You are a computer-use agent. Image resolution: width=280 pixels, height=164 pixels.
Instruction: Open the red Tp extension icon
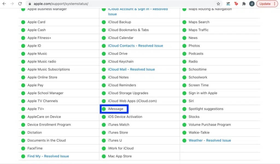point(236,4)
